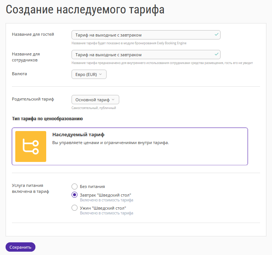Viewport: 272px width, 255px height.
Task: Click the Тип тарифа по ценообразованию heading
Action: tap(47, 119)
